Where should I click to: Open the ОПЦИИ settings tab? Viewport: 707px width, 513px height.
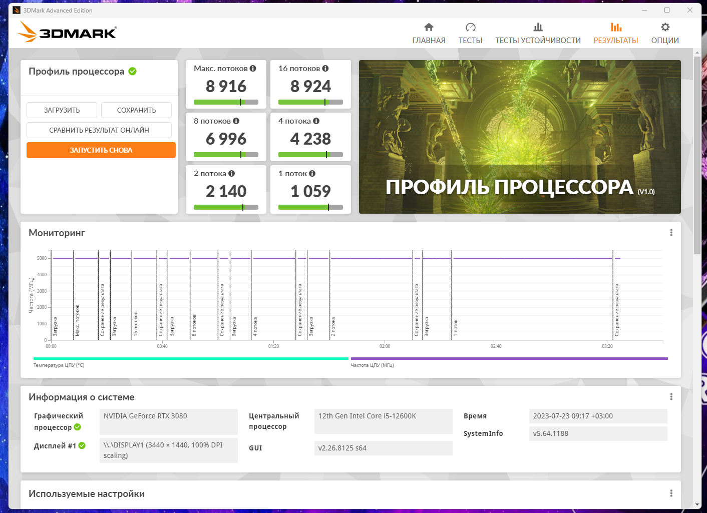[665, 34]
